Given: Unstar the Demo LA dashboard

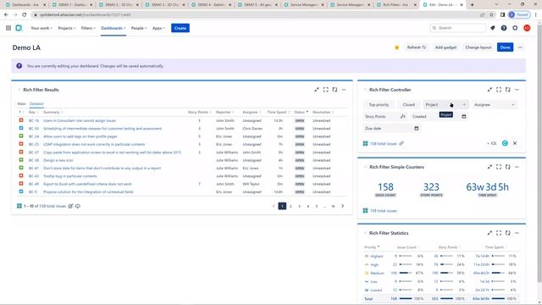Looking at the screenshot, I should [x=397, y=47].
